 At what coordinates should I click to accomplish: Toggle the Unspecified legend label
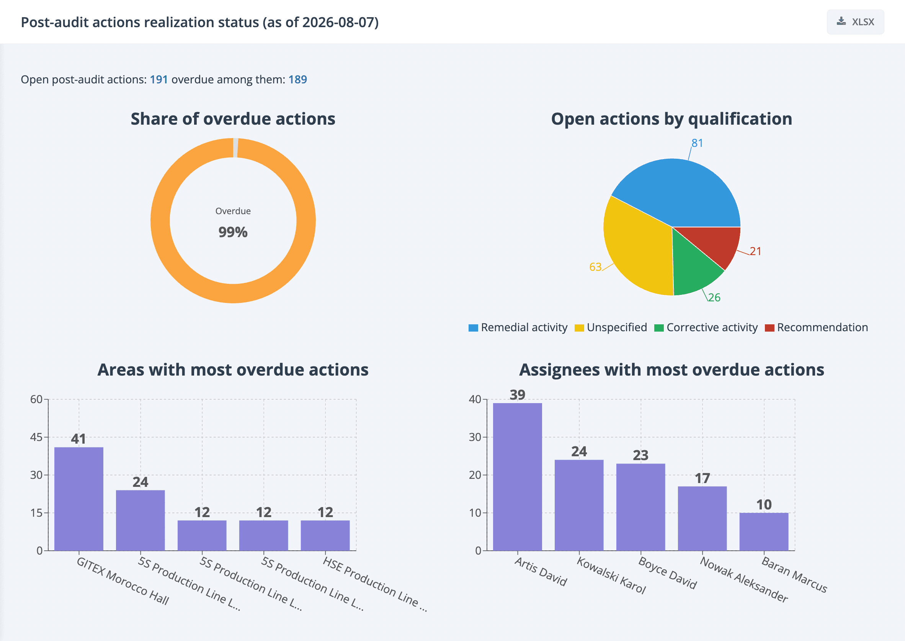(x=617, y=328)
